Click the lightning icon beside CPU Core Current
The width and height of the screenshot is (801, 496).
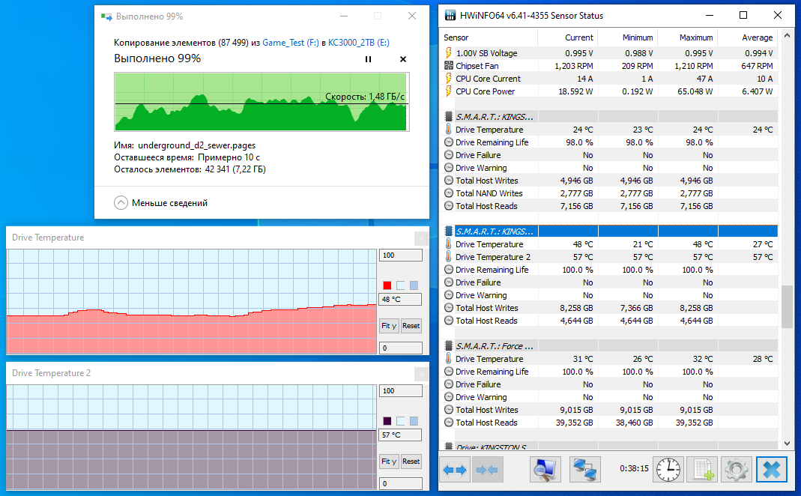tap(449, 78)
